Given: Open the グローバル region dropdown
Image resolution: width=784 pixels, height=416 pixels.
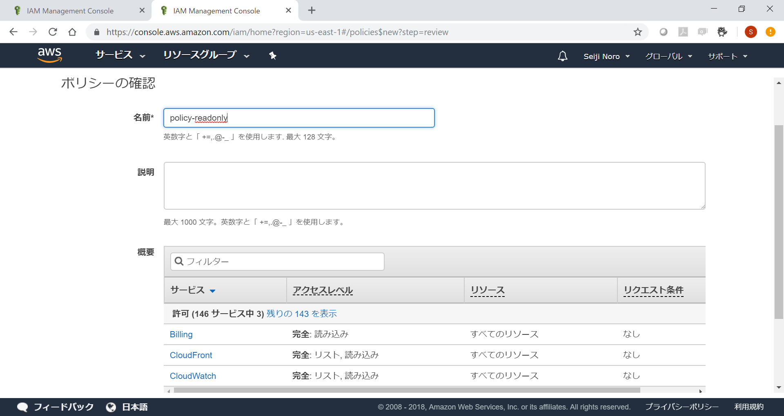Looking at the screenshot, I should pyautogui.click(x=669, y=56).
